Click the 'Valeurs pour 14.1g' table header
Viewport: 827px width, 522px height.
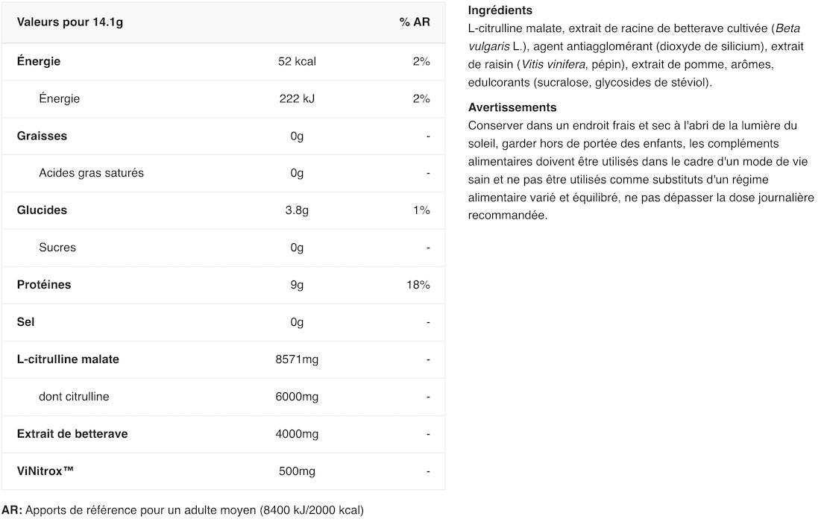pyautogui.click(x=69, y=22)
